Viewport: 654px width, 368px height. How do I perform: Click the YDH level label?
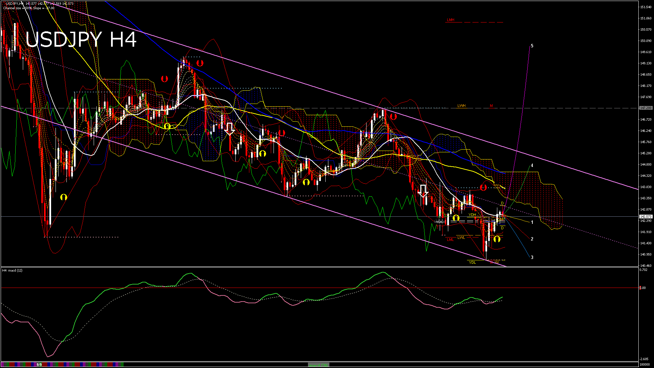pyautogui.click(x=472, y=215)
